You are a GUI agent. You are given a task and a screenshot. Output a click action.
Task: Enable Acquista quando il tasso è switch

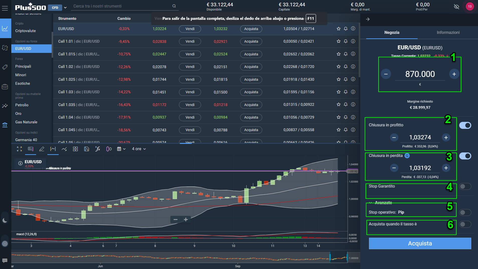click(x=465, y=224)
